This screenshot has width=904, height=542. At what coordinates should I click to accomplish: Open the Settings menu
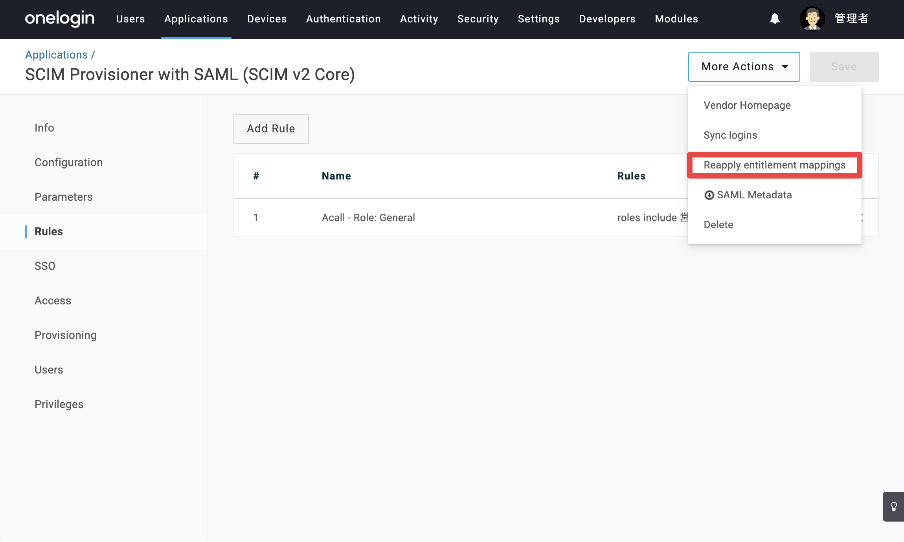point(539,19)
